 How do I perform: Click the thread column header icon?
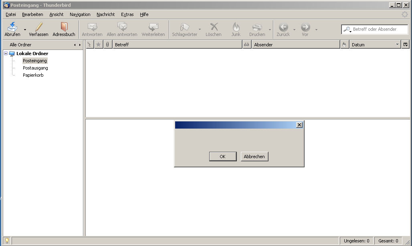(90, 44)
